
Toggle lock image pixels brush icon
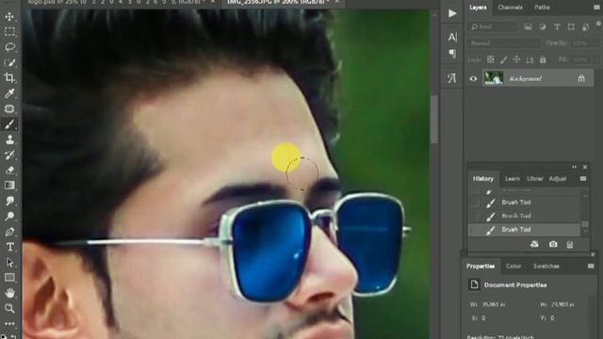504,59
